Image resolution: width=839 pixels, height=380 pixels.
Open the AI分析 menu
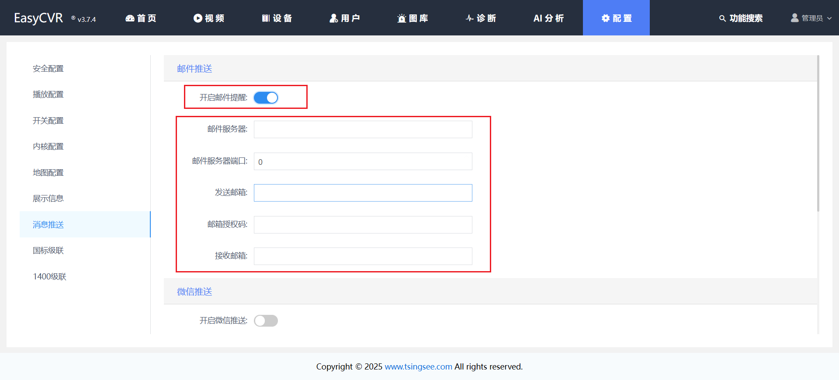548,18
